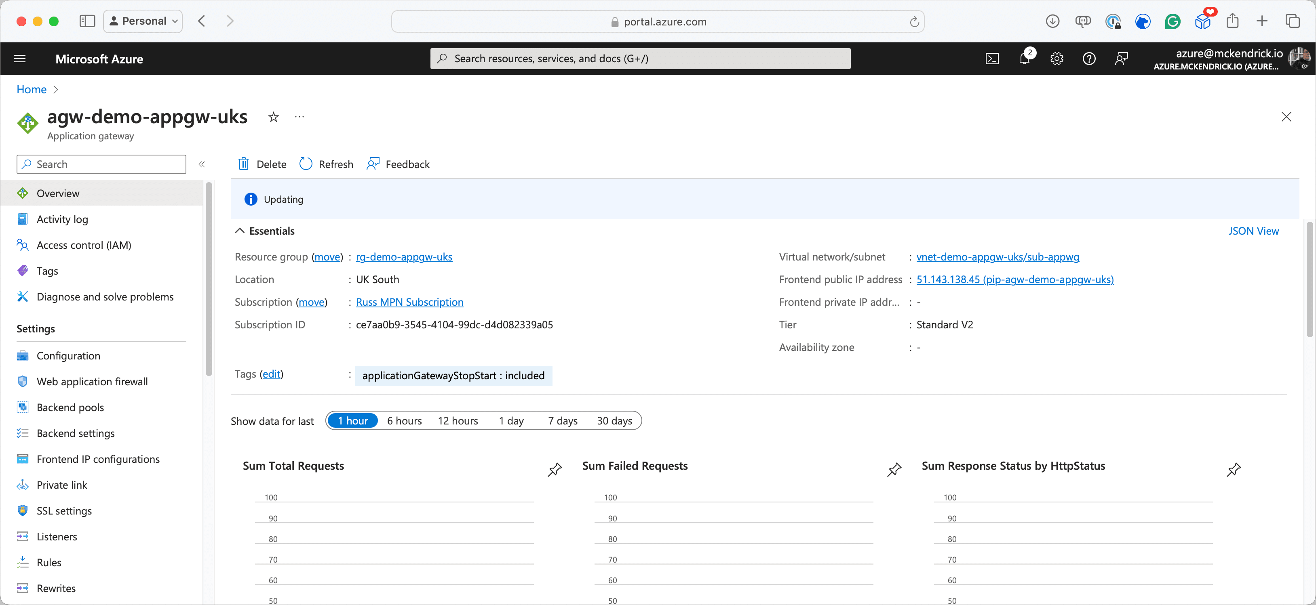Viewport: 1316px width, 605px height.
Task: Click the Delete trash icon button
Action: coord(262,164)
